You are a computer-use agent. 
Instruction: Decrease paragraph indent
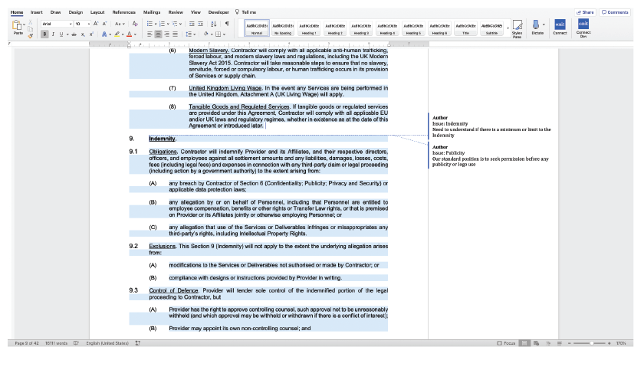click(x=192, y=24)
